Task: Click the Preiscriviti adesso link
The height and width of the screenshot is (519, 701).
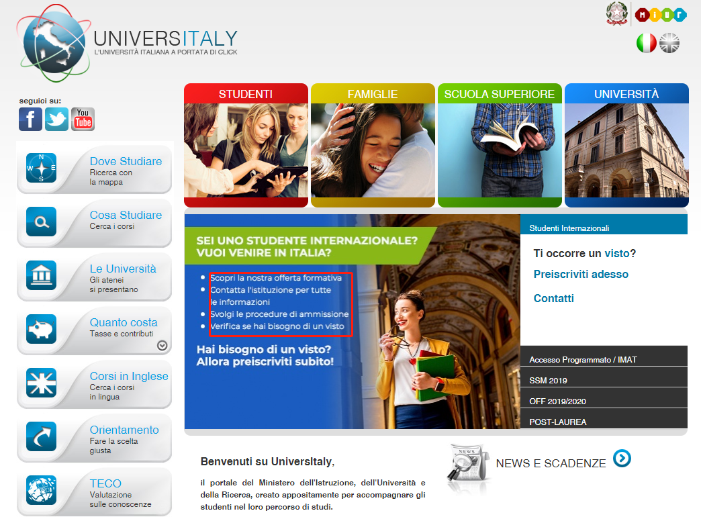Action: tap(581, 275)
